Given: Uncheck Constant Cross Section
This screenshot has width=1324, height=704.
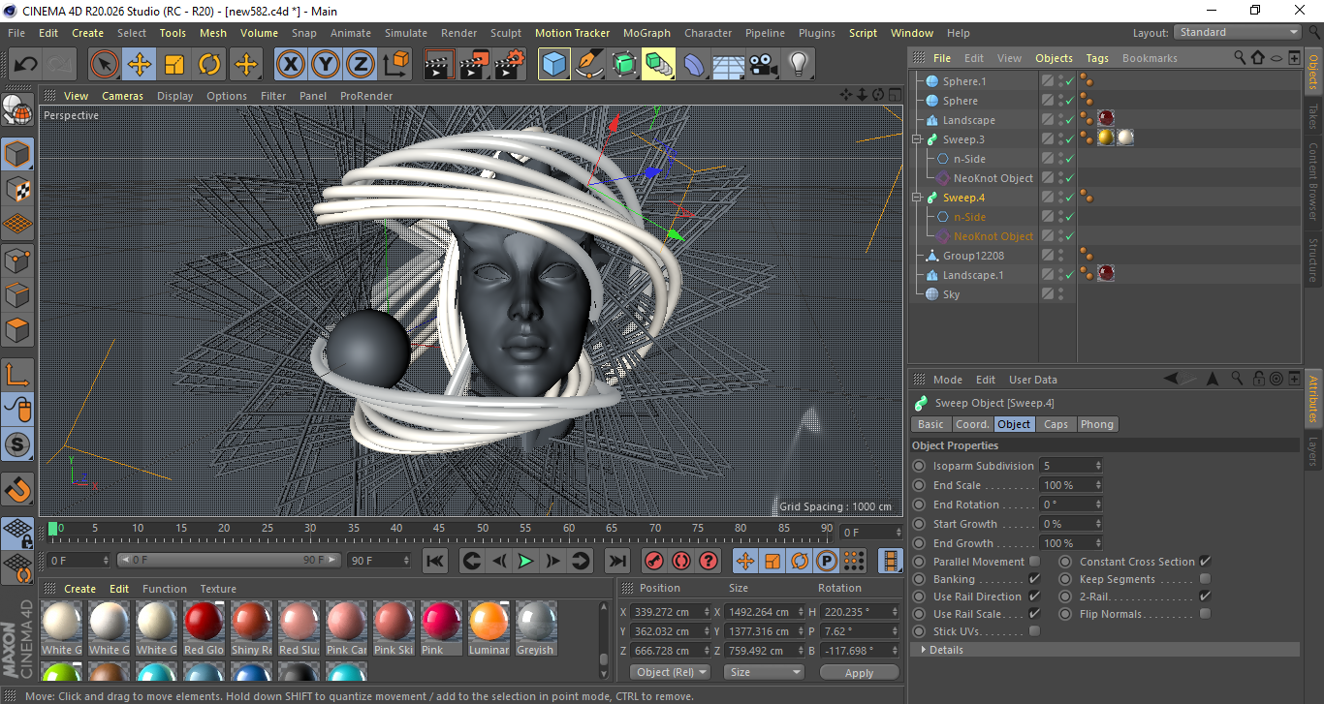Looking at the screenshot, I should (x=1205, y=562).
